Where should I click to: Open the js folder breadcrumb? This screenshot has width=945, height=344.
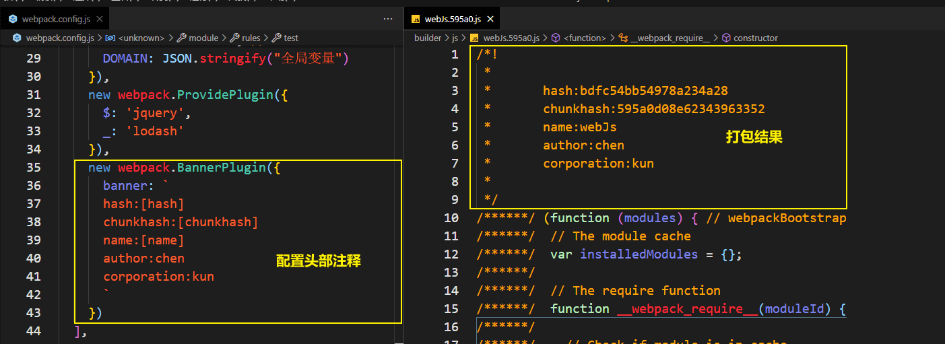click(455, 38)
